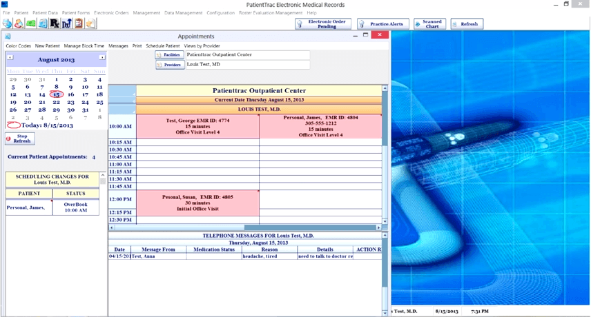Click the documents toolbar icon
The image size is (591, 317).
coord(90,23)
